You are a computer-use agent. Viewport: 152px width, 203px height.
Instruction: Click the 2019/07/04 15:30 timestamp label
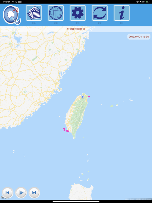coord(139,37)
